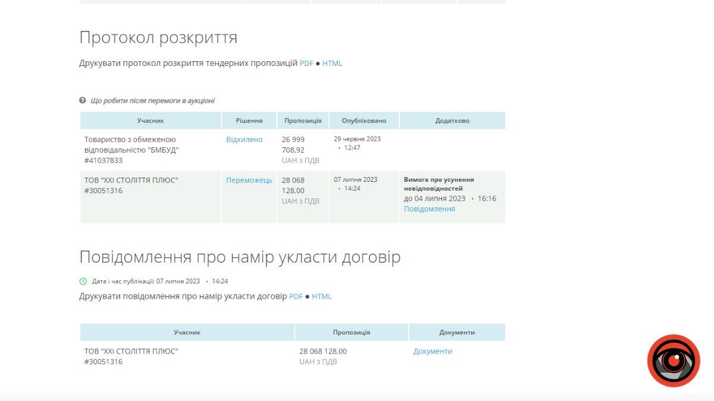This screenshot has height=401, width=714.
Task: Select the "Учасник" column header
Action: (x=150, y=120)
